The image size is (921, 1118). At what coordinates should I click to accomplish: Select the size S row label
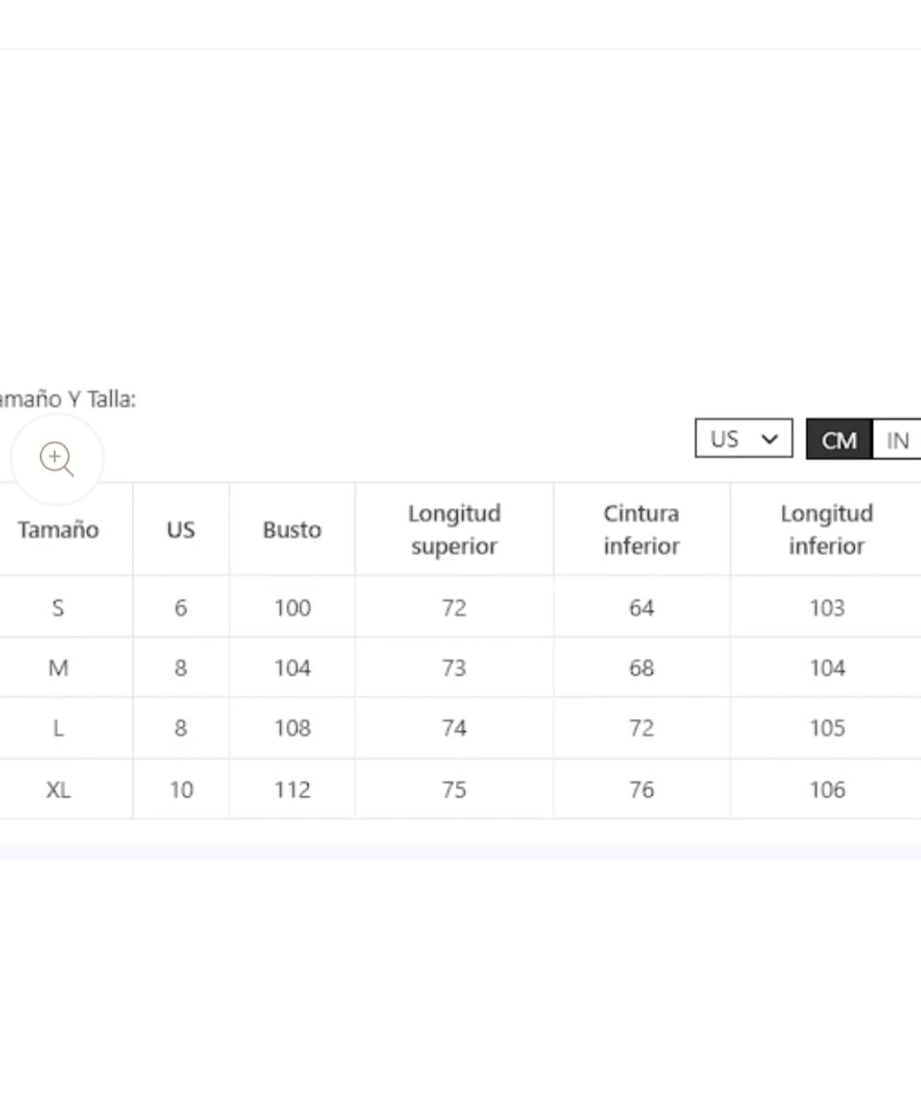(x=58, y=608)
